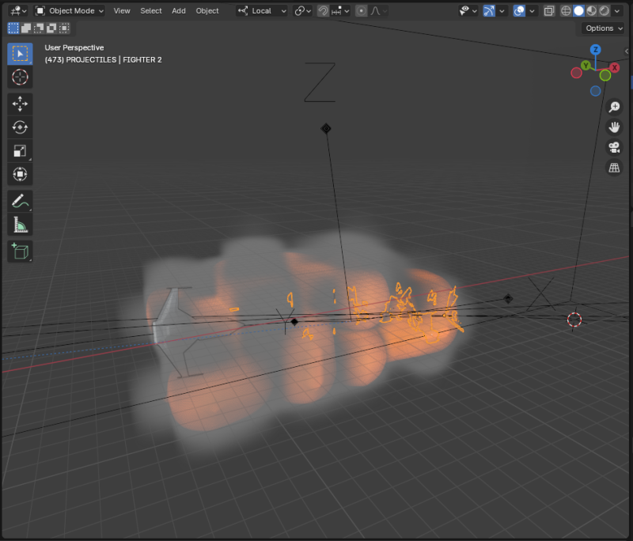Open the Add menu

(179, 11)
